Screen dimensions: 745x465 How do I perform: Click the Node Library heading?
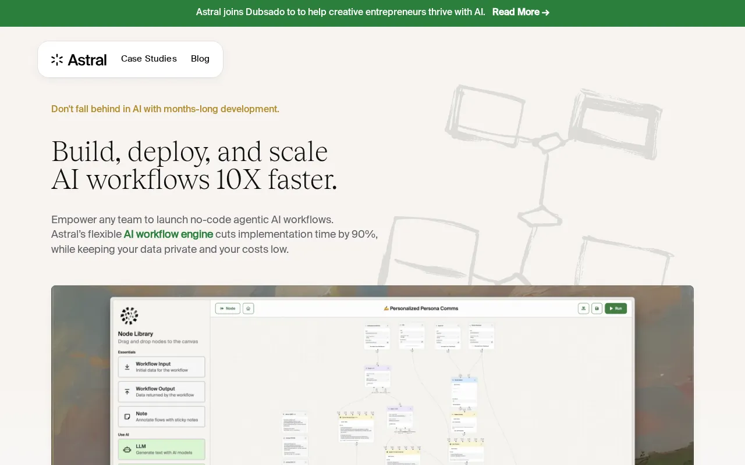pyautogui.click(x=136, y=334)
